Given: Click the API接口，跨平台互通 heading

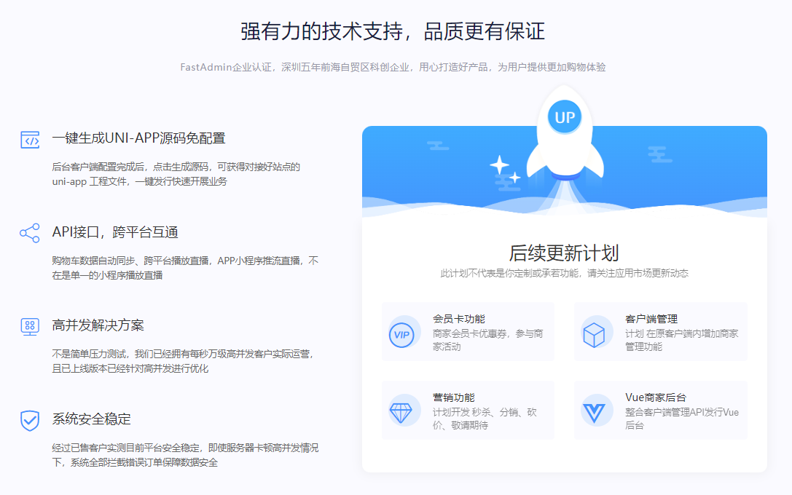Looking at the screenshot, I should point(115,232).
